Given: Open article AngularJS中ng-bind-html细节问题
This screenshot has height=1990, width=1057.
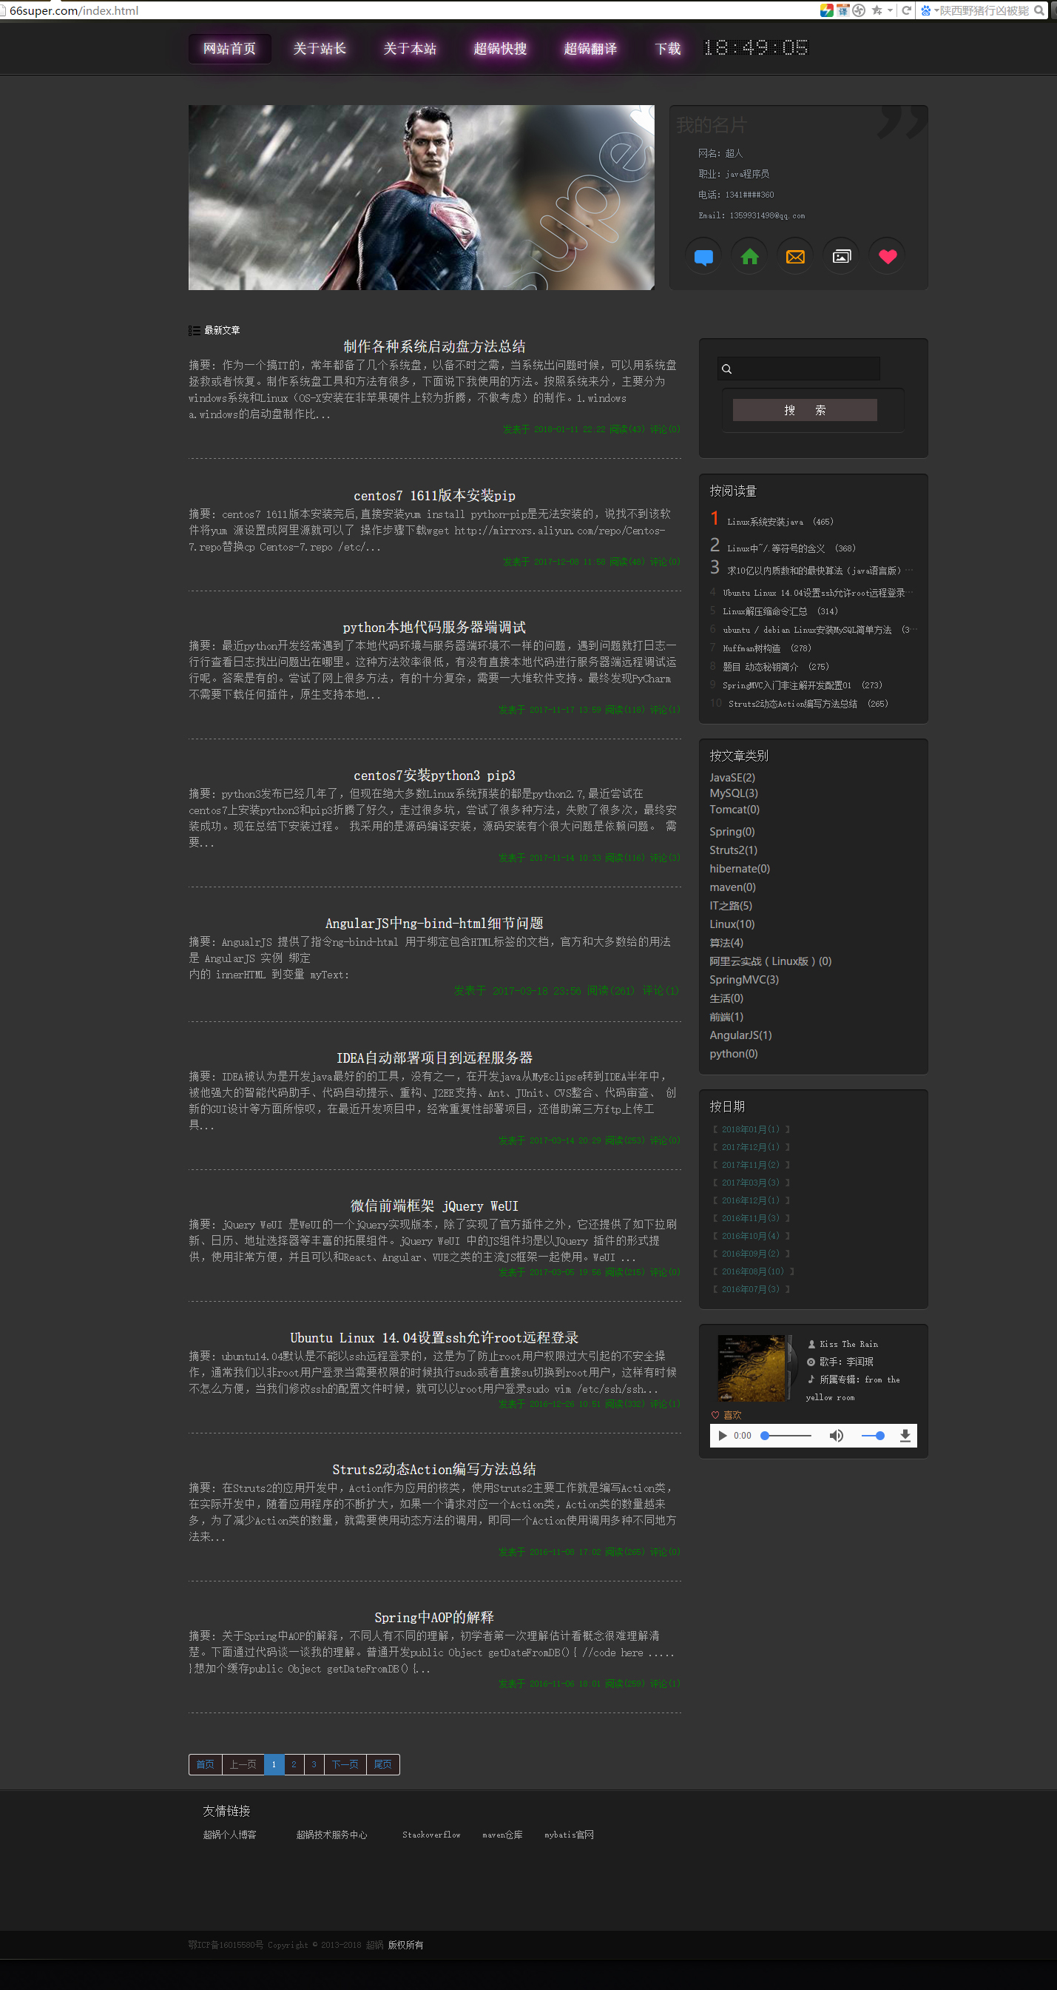Looking at the screenshot, I should 434,924.
